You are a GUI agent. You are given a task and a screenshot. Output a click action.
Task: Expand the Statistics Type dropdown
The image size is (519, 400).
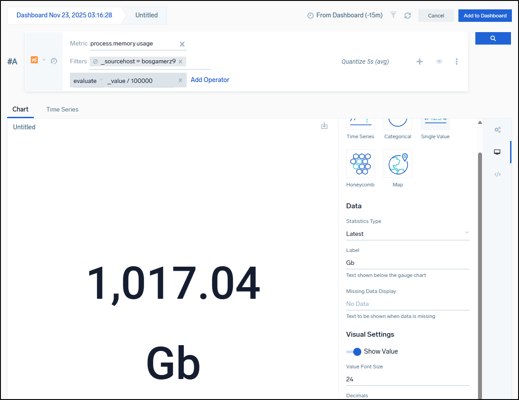[407, 234]
